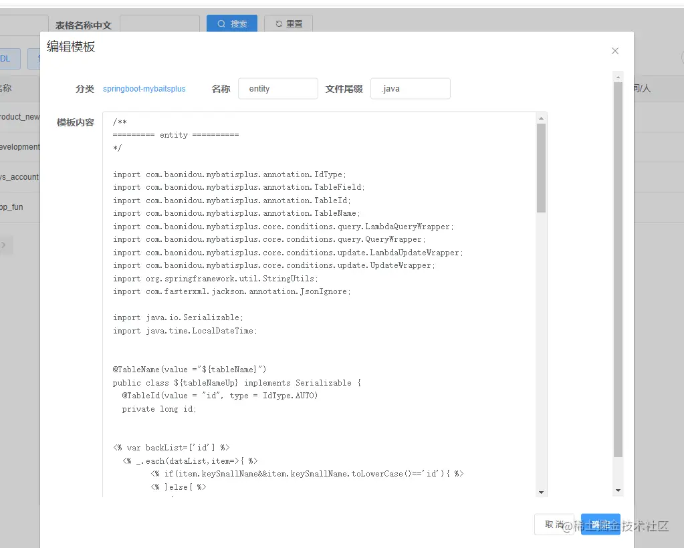Focus the 文件尾缀 field containing .java
This screenshot has width=684, height=548.
point(411,88)
